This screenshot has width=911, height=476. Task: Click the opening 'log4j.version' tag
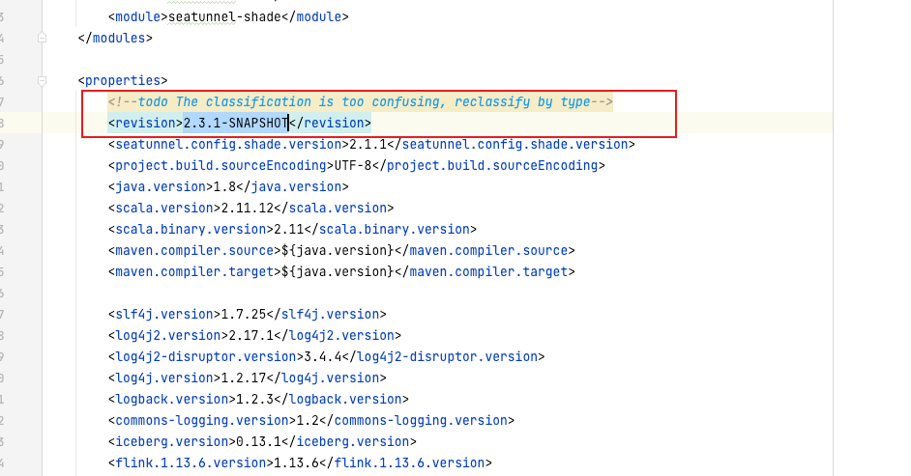(164, 378)
